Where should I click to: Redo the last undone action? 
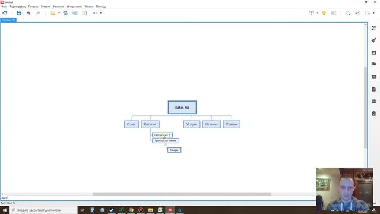click(38, 13)
